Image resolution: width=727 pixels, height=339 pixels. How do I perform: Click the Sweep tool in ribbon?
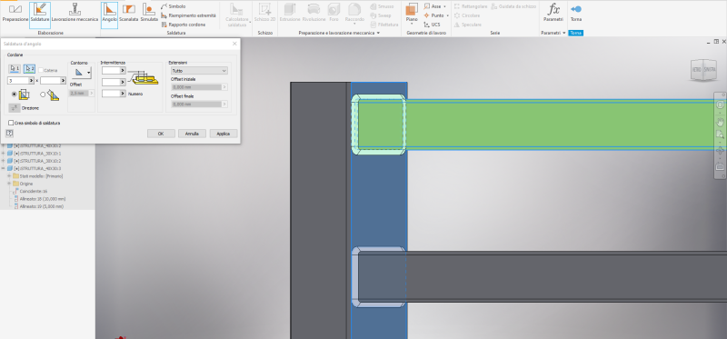coord(380,15)
